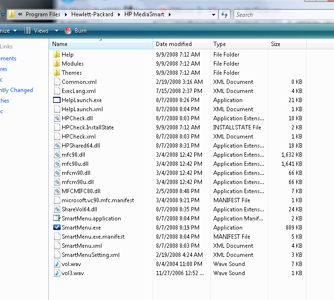Sort by the Type column header
334x300 pixels.
click(239, 44)
